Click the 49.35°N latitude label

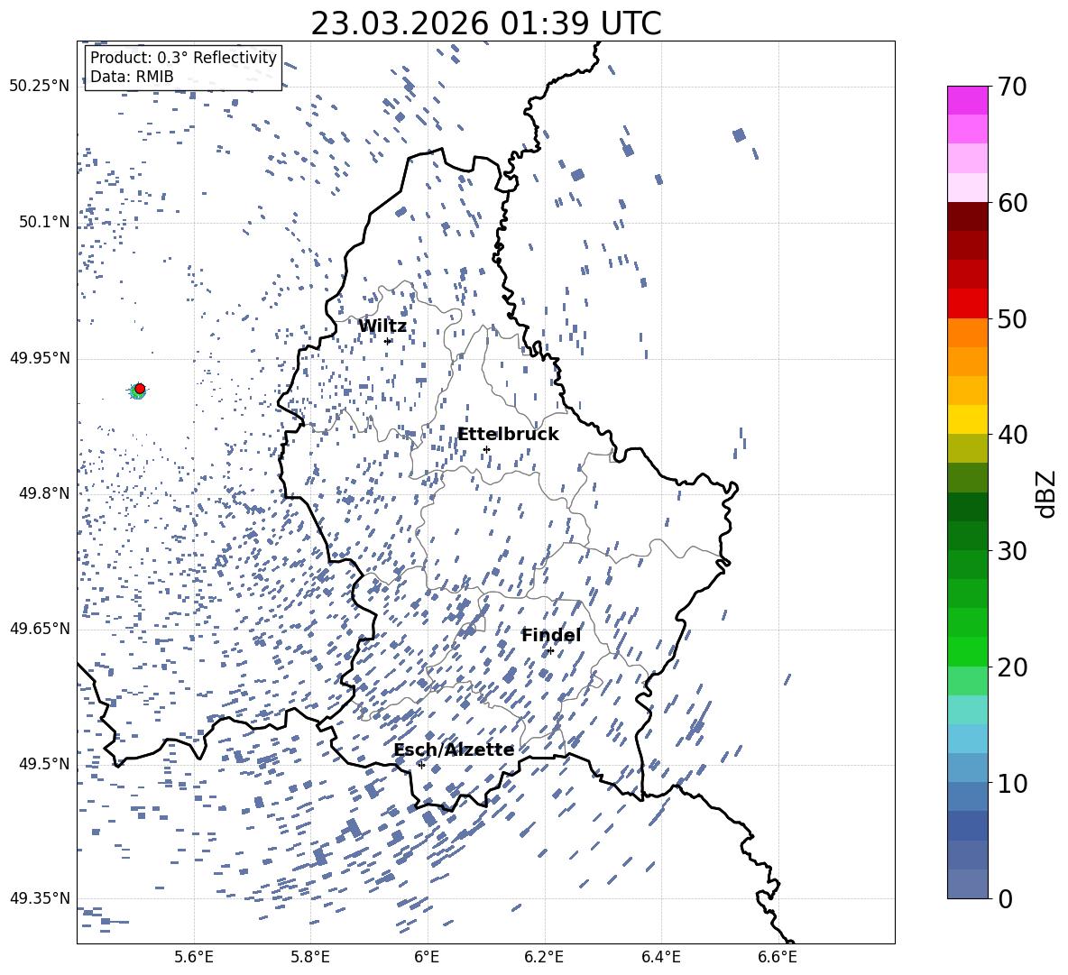[x=40, y=898]
